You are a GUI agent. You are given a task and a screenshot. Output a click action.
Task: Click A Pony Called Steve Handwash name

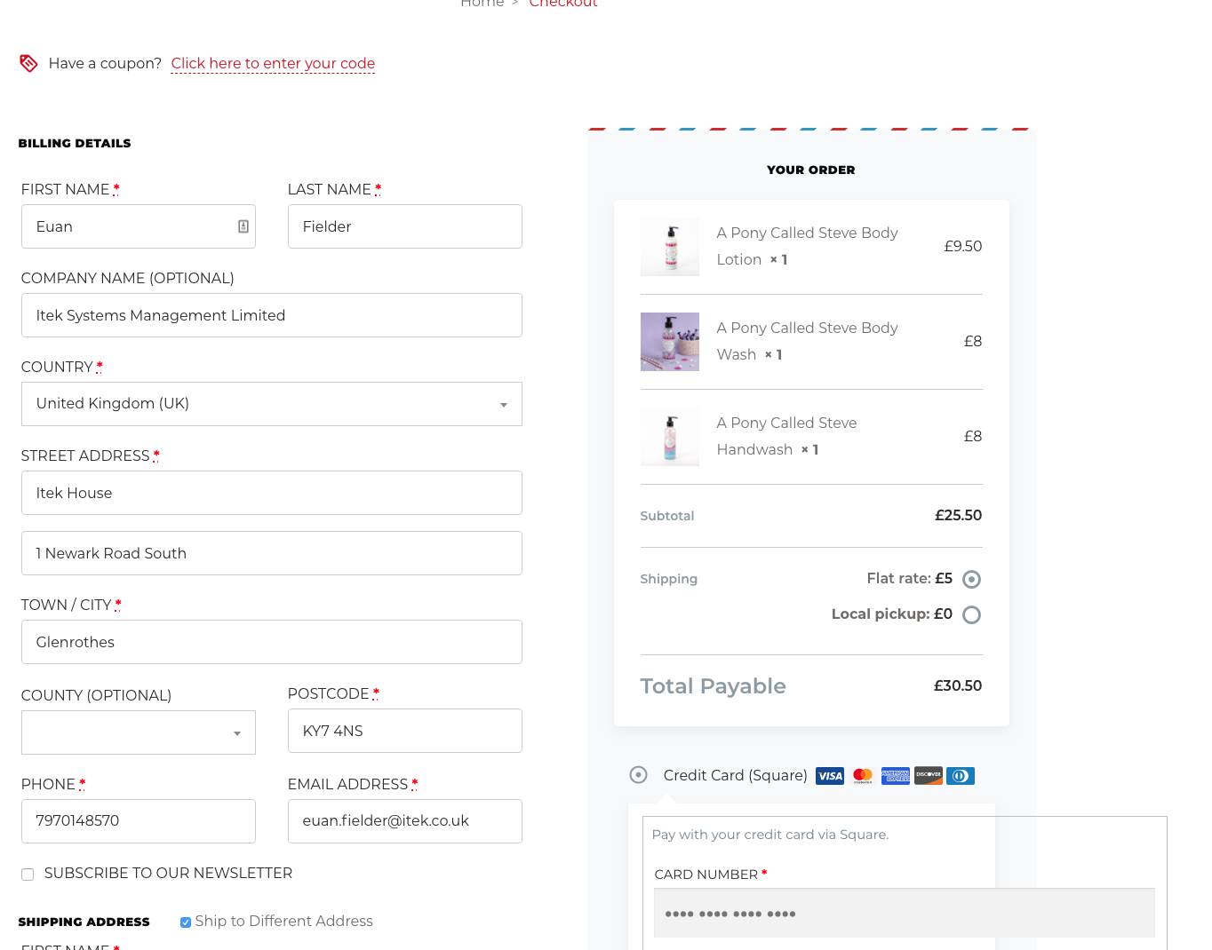pos(786,436)
